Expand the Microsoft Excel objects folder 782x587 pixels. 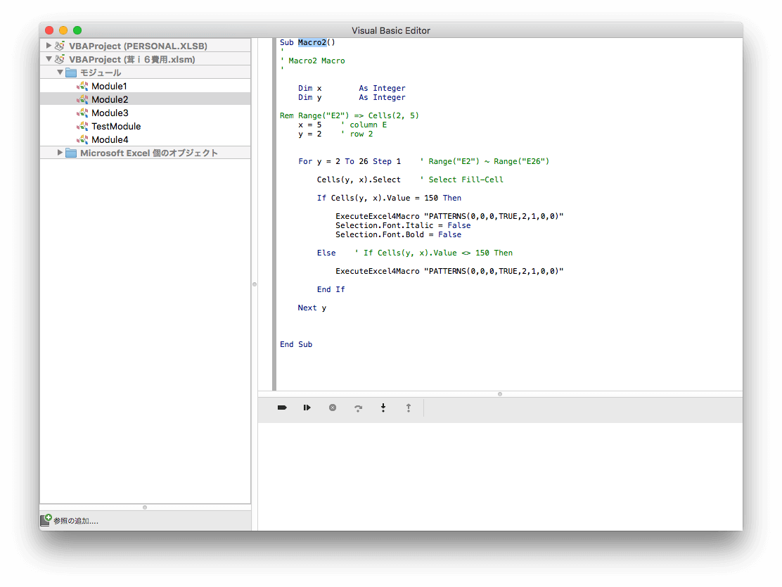60,153
